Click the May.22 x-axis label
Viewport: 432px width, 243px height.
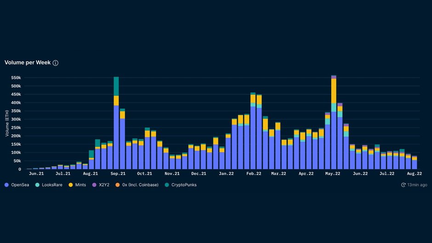point(333,174)
